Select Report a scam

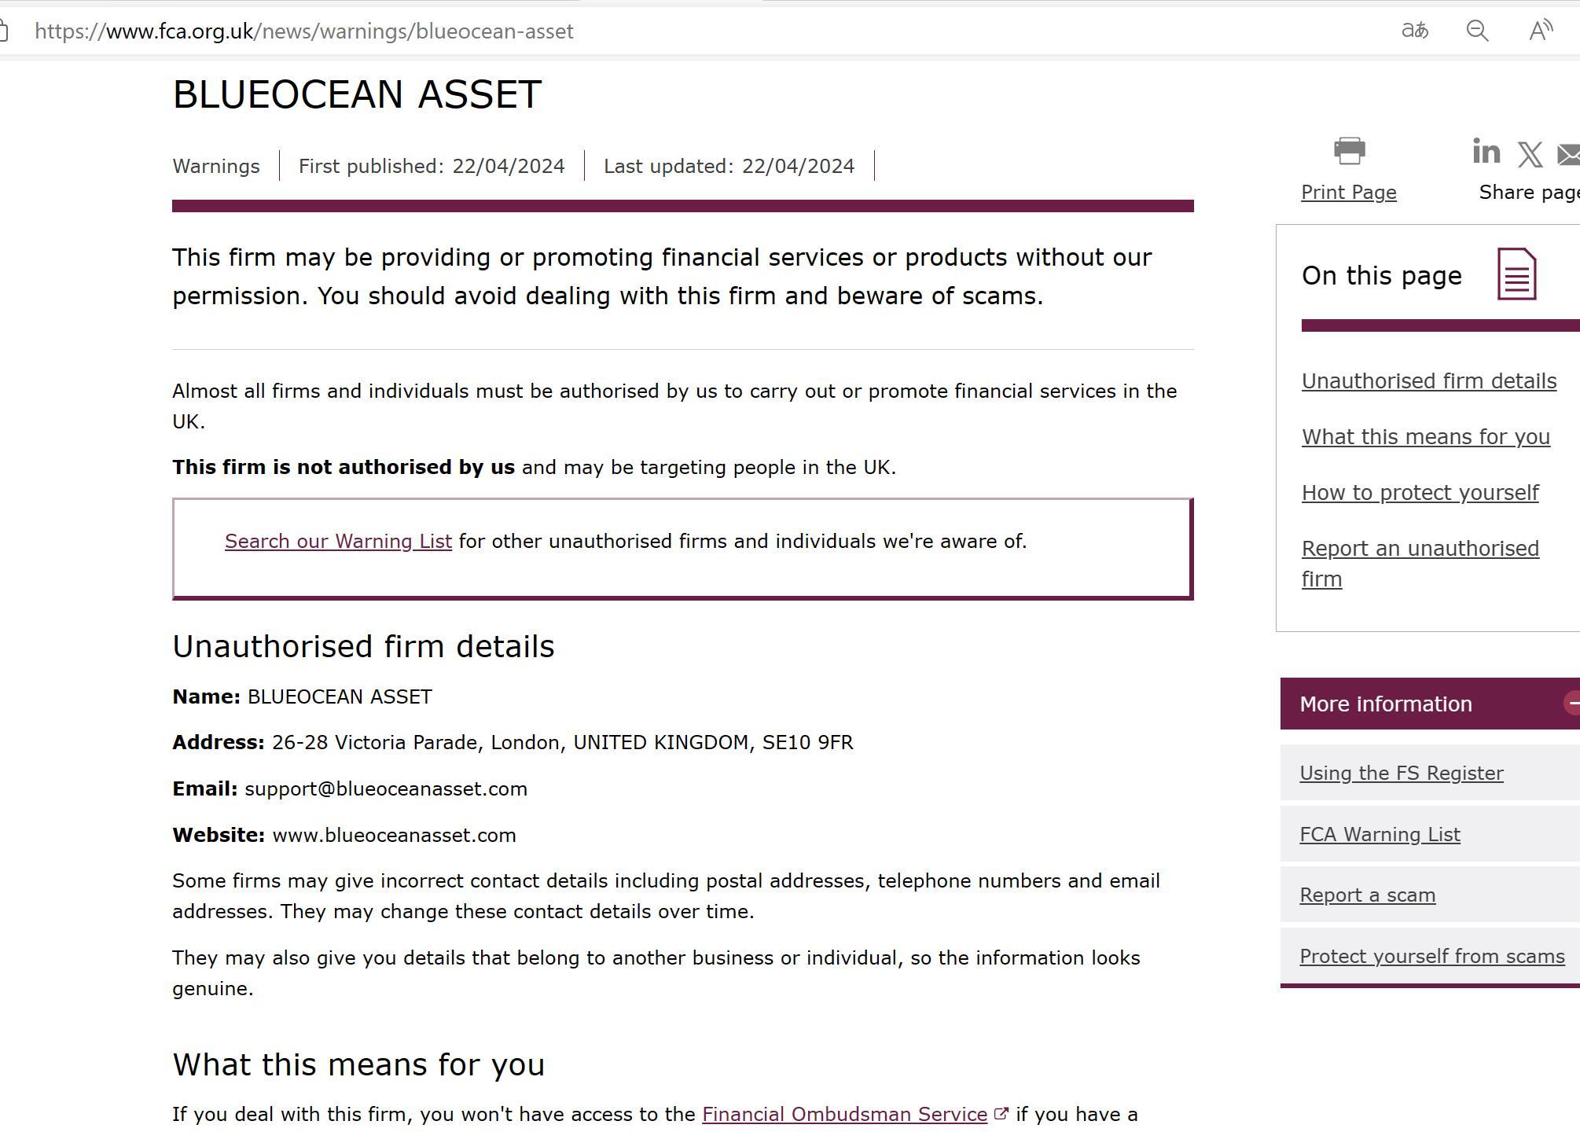(x=1367, y=895)
